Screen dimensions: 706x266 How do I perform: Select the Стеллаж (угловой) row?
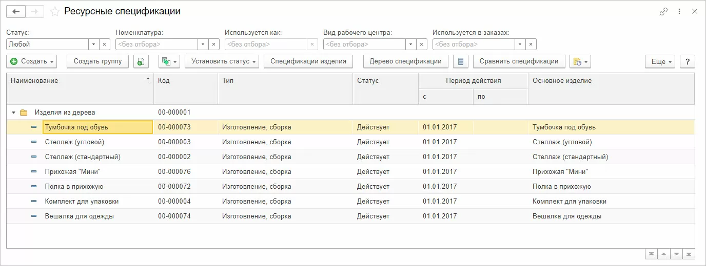click(74, 142)
